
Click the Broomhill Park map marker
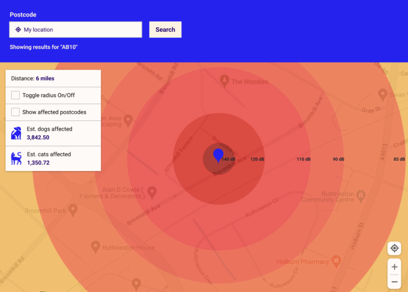coord(73,210)
